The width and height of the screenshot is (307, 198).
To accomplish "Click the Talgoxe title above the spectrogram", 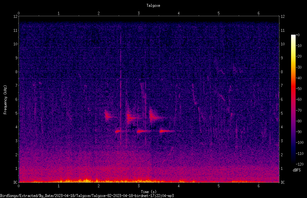I will click(x=153, y=6).
